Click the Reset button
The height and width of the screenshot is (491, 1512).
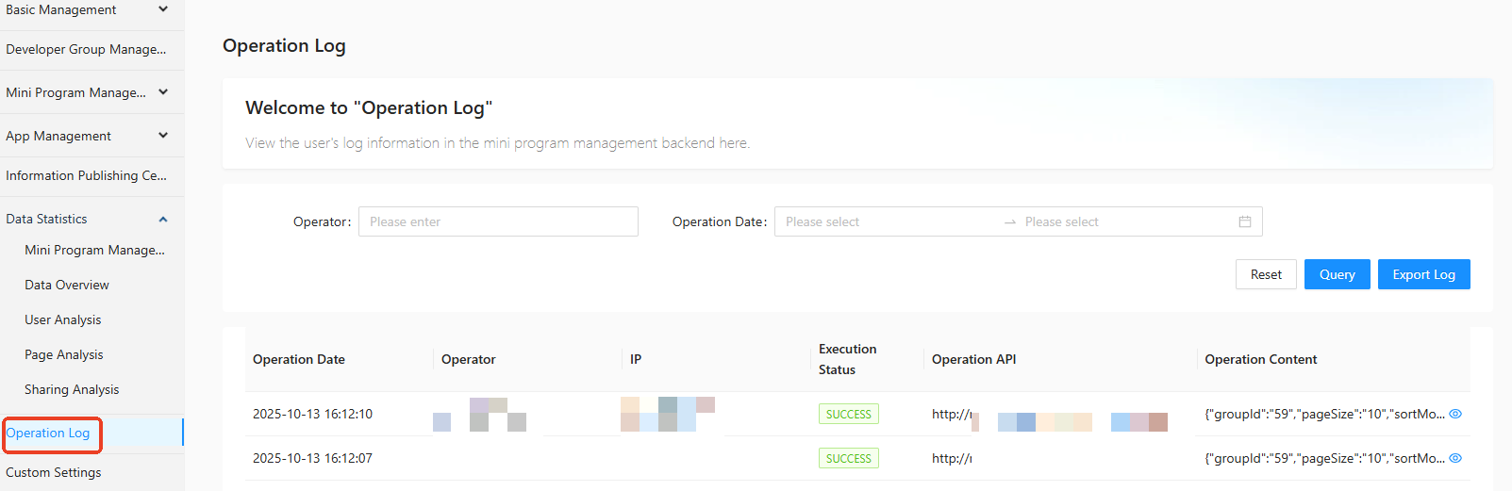[1266, 274]
